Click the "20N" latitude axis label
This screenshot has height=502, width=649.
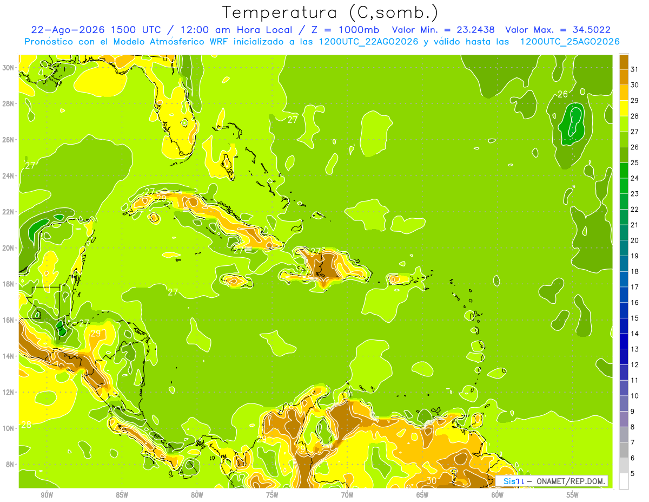pyautogui.click(x=9, y=247)
